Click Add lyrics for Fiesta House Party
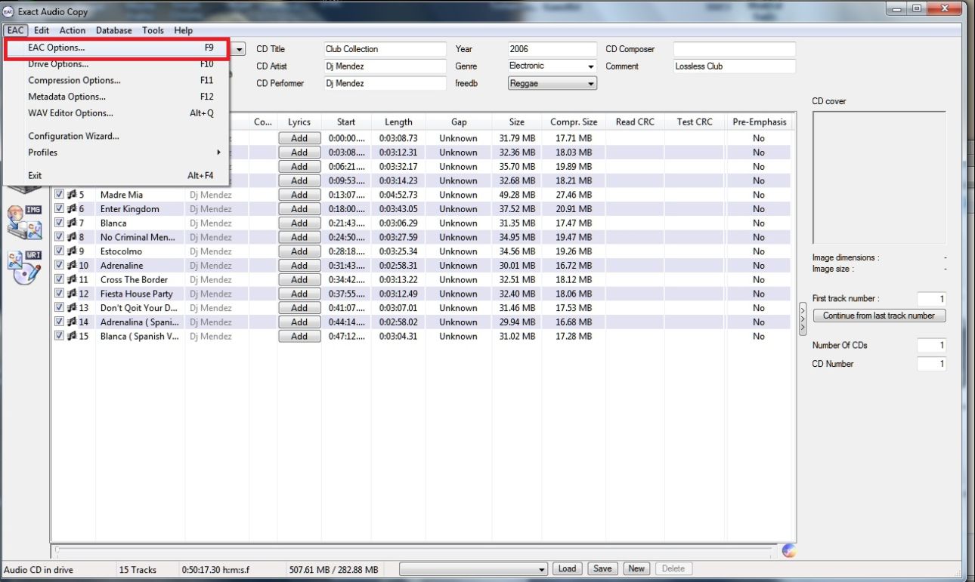Viewport: 975px width, 582px height. [299, 294]
